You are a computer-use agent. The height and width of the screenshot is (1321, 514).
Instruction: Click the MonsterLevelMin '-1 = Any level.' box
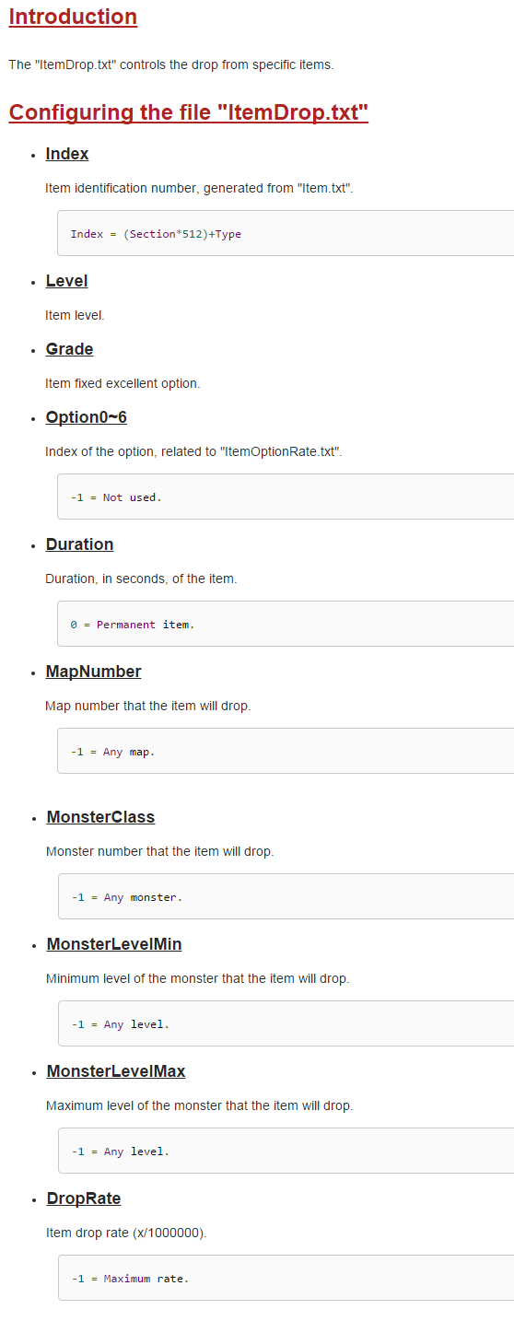pyautogui.click(x=286, y=1023)
